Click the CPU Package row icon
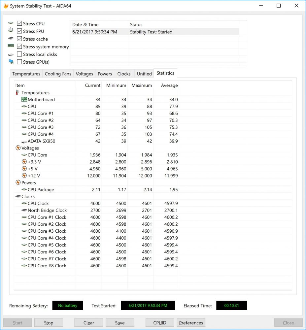306x330 pixels. coord(24,189)
